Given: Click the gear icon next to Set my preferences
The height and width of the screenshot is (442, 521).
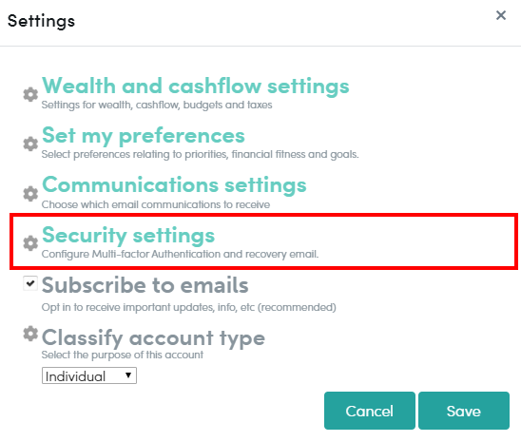Looking at the screenshot, I should tap(30, 144).
